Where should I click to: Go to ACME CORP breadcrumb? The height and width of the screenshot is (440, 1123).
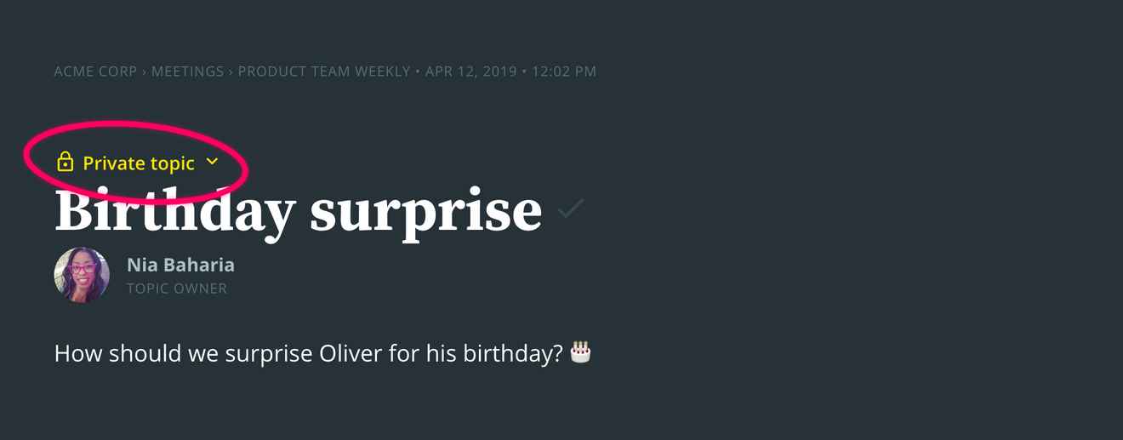[x=95, y=71]
